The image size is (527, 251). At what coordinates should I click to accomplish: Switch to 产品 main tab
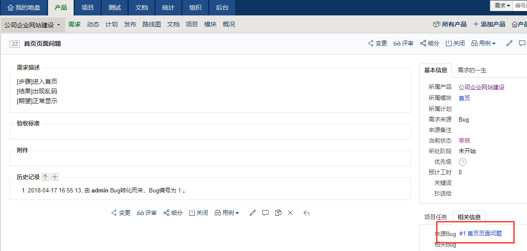[x=61, y=7]
